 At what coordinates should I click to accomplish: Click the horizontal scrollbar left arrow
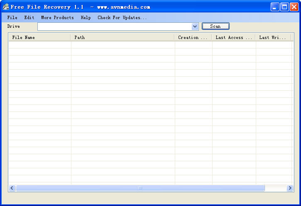pos(12,188)
